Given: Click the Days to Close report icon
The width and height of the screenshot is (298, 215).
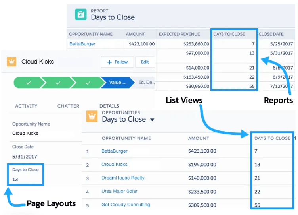Looking at the screenshot, I should tap(81, 14).
